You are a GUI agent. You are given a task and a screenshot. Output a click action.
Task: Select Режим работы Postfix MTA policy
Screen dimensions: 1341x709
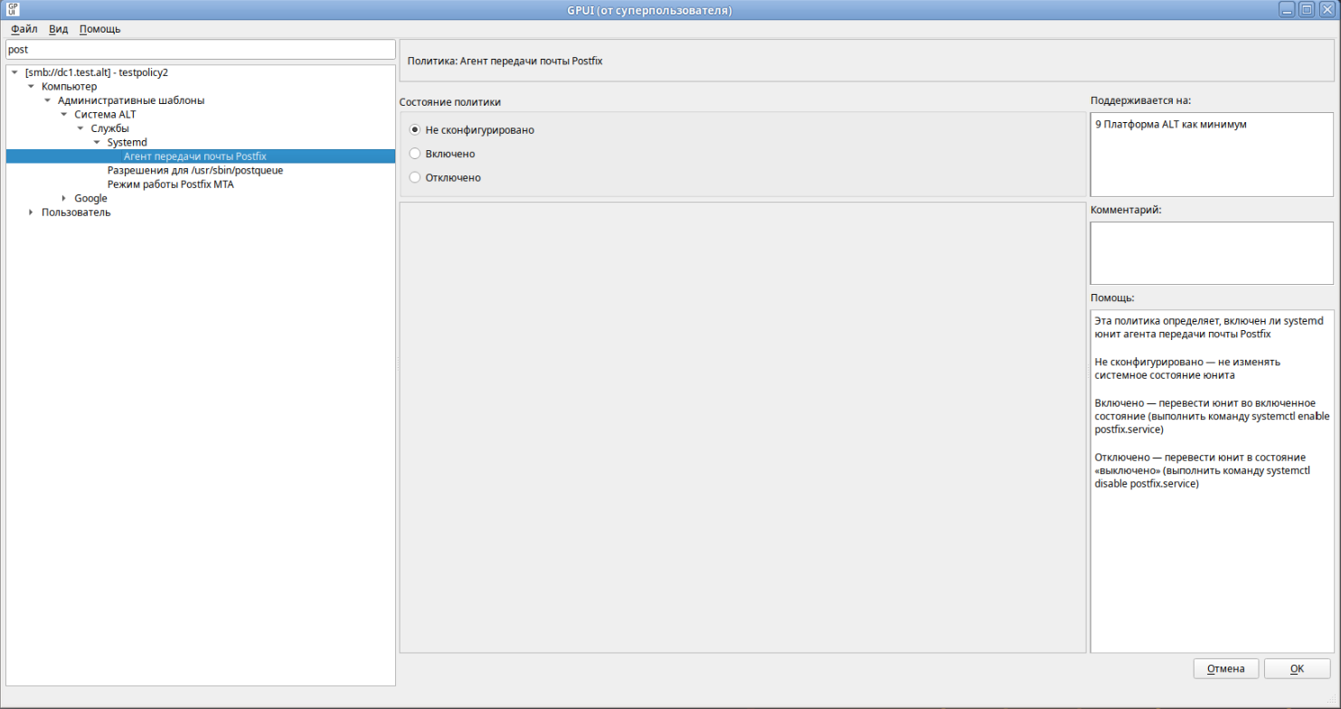pyautogui.click(x=170, y=184)
